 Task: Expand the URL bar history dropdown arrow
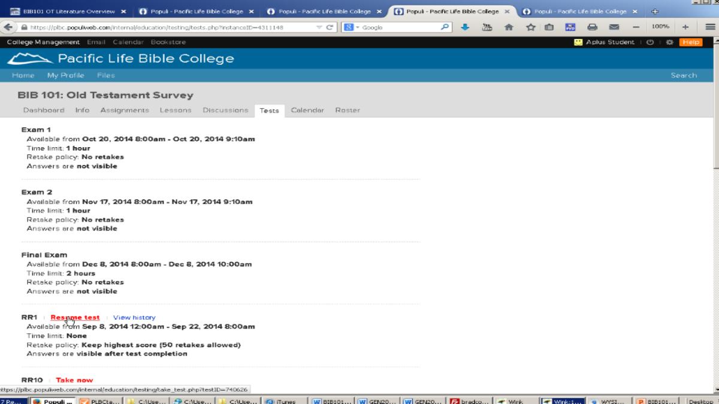tap(320, 27)
